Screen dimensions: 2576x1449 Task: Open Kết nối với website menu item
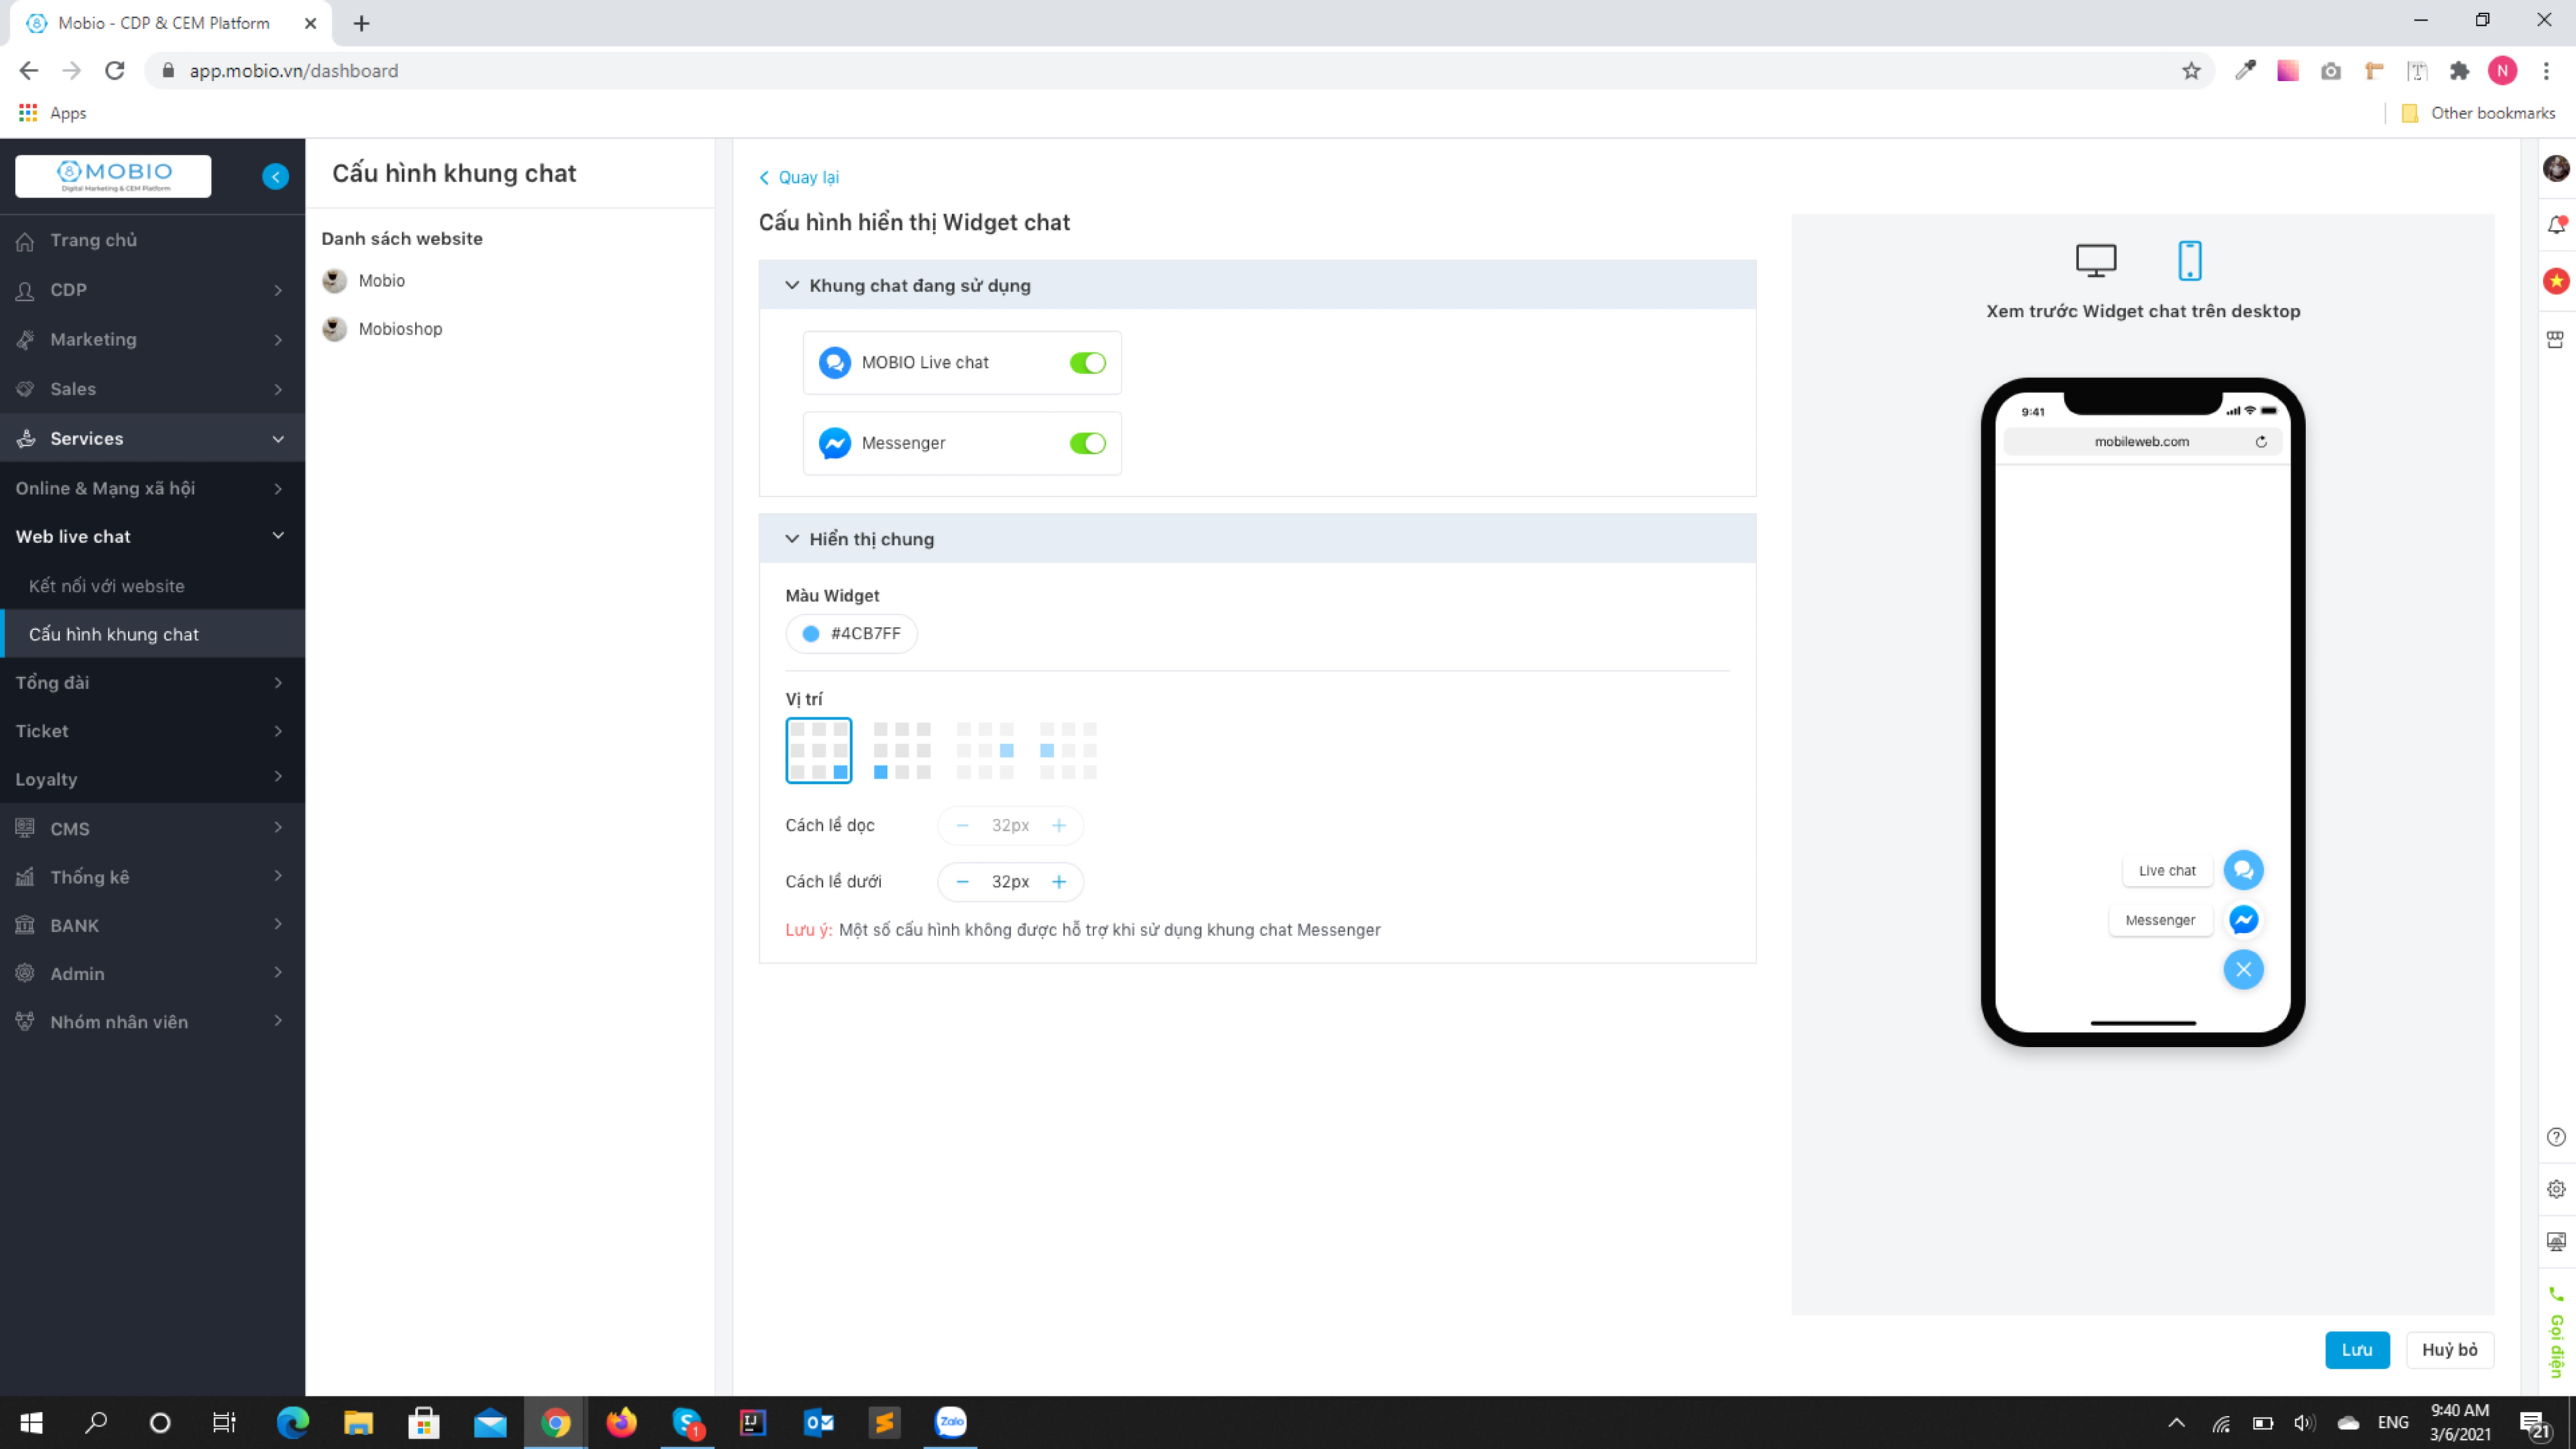[x=106, y=586]
